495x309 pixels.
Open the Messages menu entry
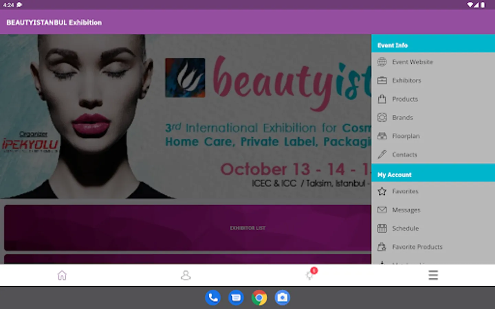(433, 210)
